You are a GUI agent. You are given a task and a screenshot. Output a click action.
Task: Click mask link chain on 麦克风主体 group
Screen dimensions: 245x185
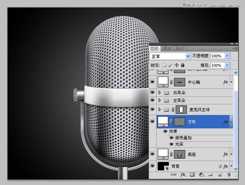(173, 110)
